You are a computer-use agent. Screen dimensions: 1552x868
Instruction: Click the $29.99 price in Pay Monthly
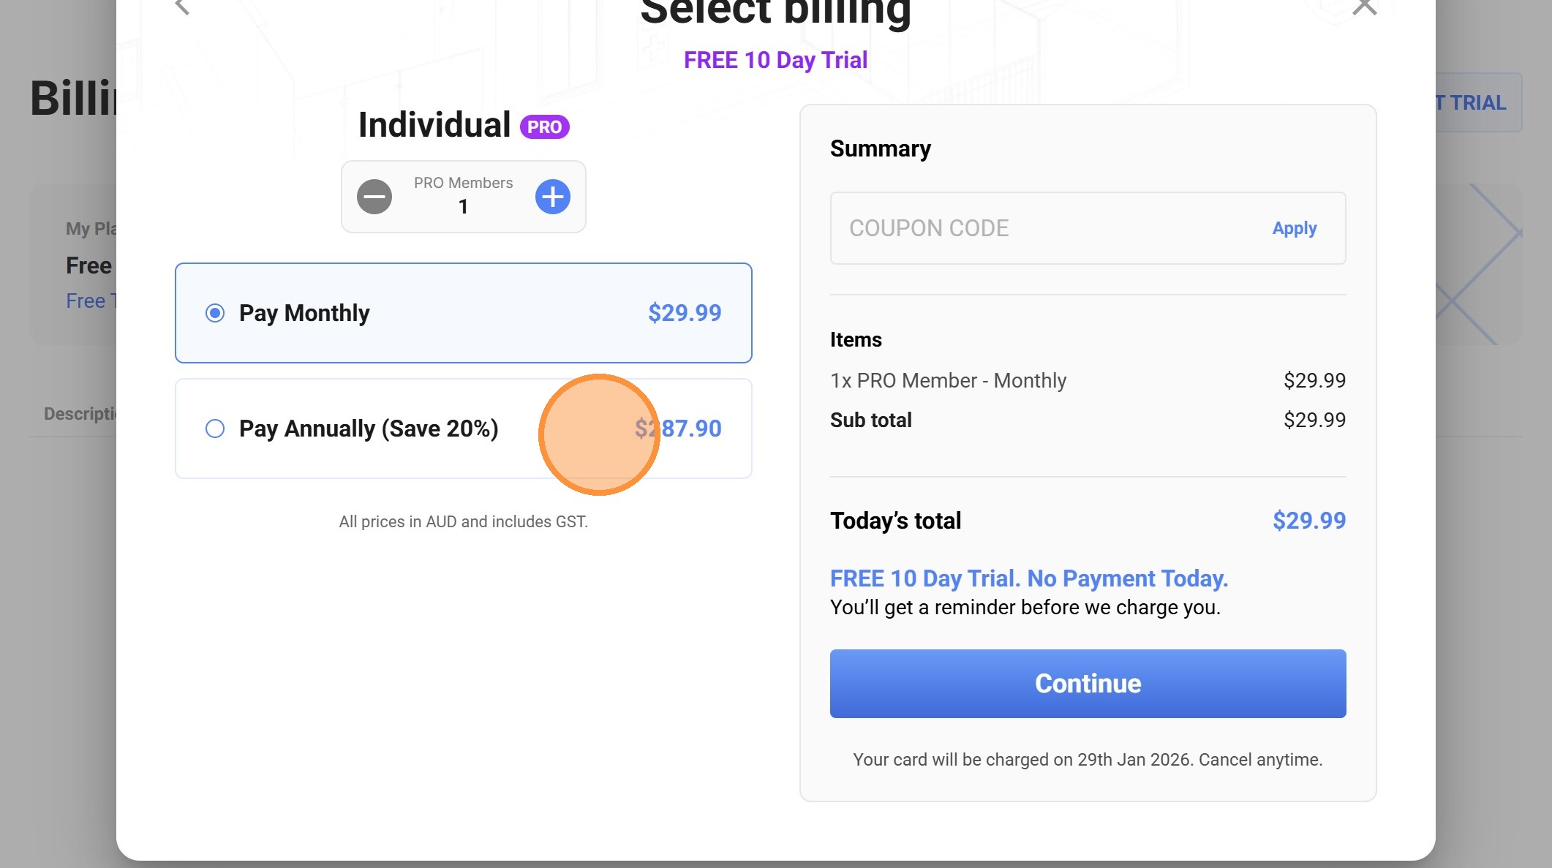coord(685,313)
